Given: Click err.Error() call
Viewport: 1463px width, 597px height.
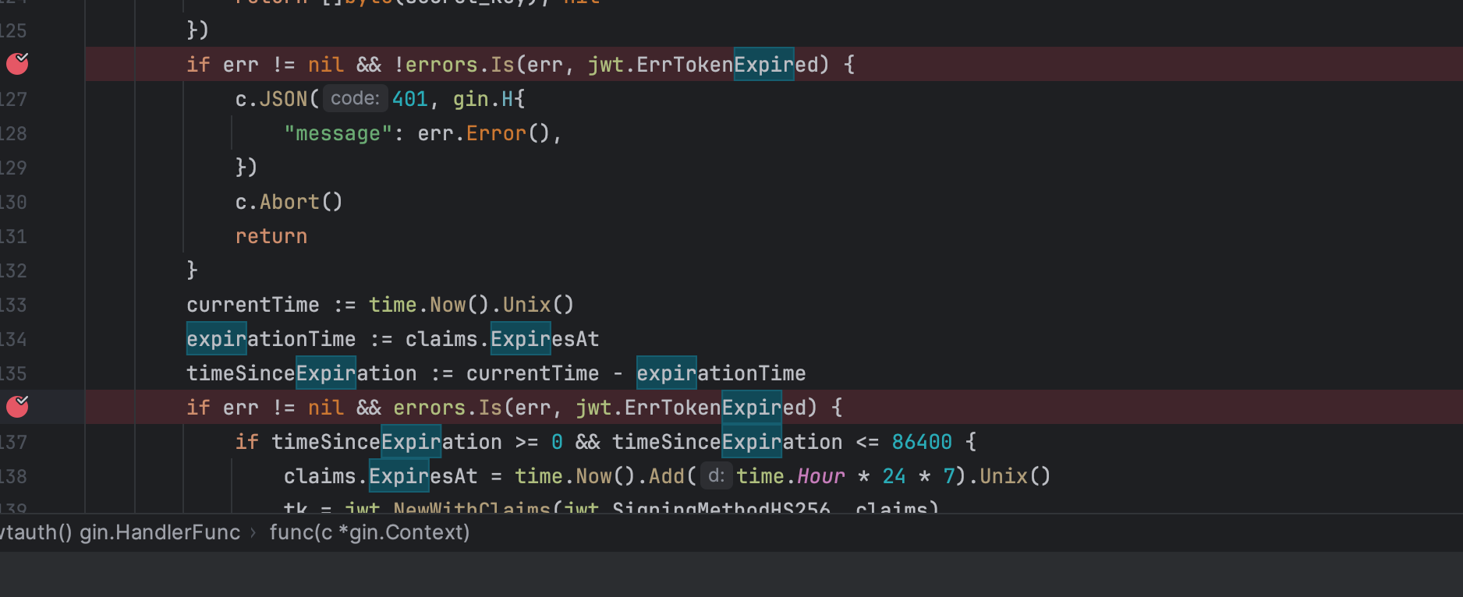Looking at the screenshot, I should 484,133.
